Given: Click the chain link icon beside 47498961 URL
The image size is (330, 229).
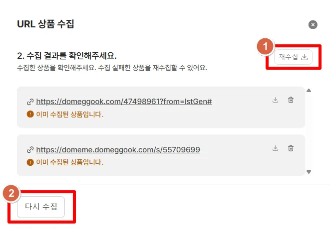Looking at the screenshot, I should (30, 102).
